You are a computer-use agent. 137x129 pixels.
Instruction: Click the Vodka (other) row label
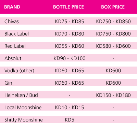pos(19,71)
